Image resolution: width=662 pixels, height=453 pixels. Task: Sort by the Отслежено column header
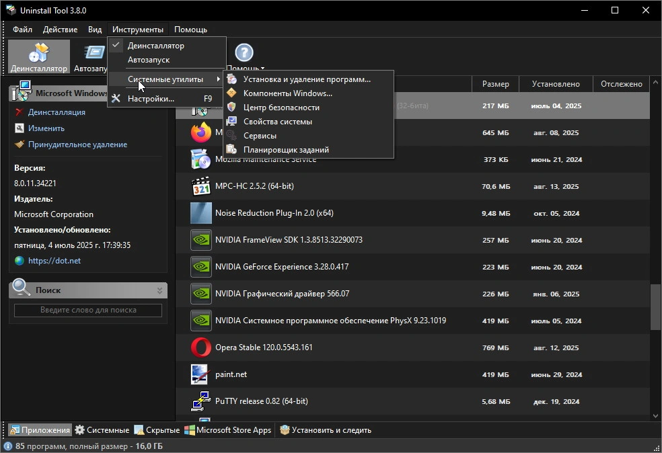point(622,84)
